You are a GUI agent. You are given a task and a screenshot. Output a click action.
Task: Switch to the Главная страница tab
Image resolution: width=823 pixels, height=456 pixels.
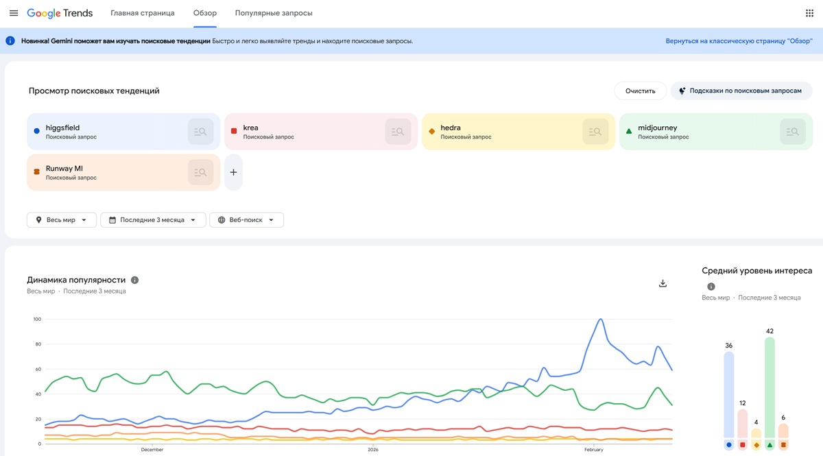(x=143, y=13)
